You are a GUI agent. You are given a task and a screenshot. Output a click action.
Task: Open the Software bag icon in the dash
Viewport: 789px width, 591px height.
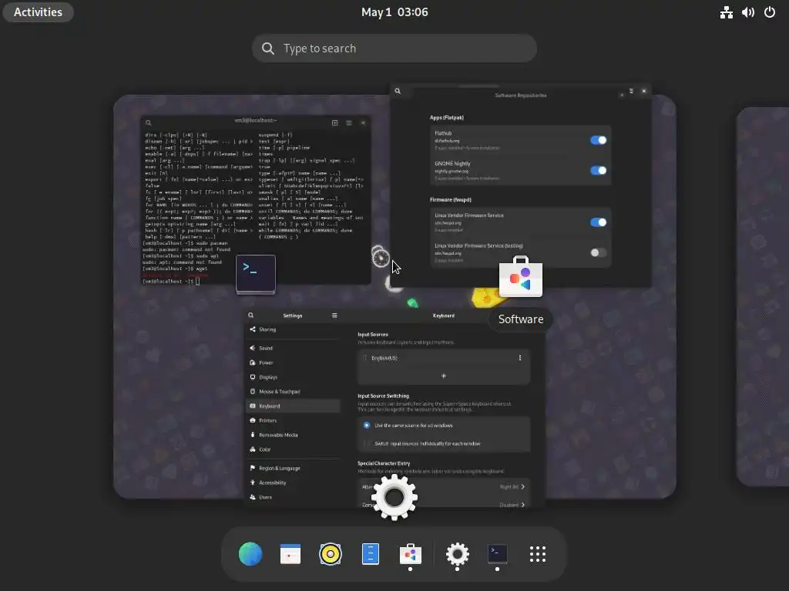(410, 554)
